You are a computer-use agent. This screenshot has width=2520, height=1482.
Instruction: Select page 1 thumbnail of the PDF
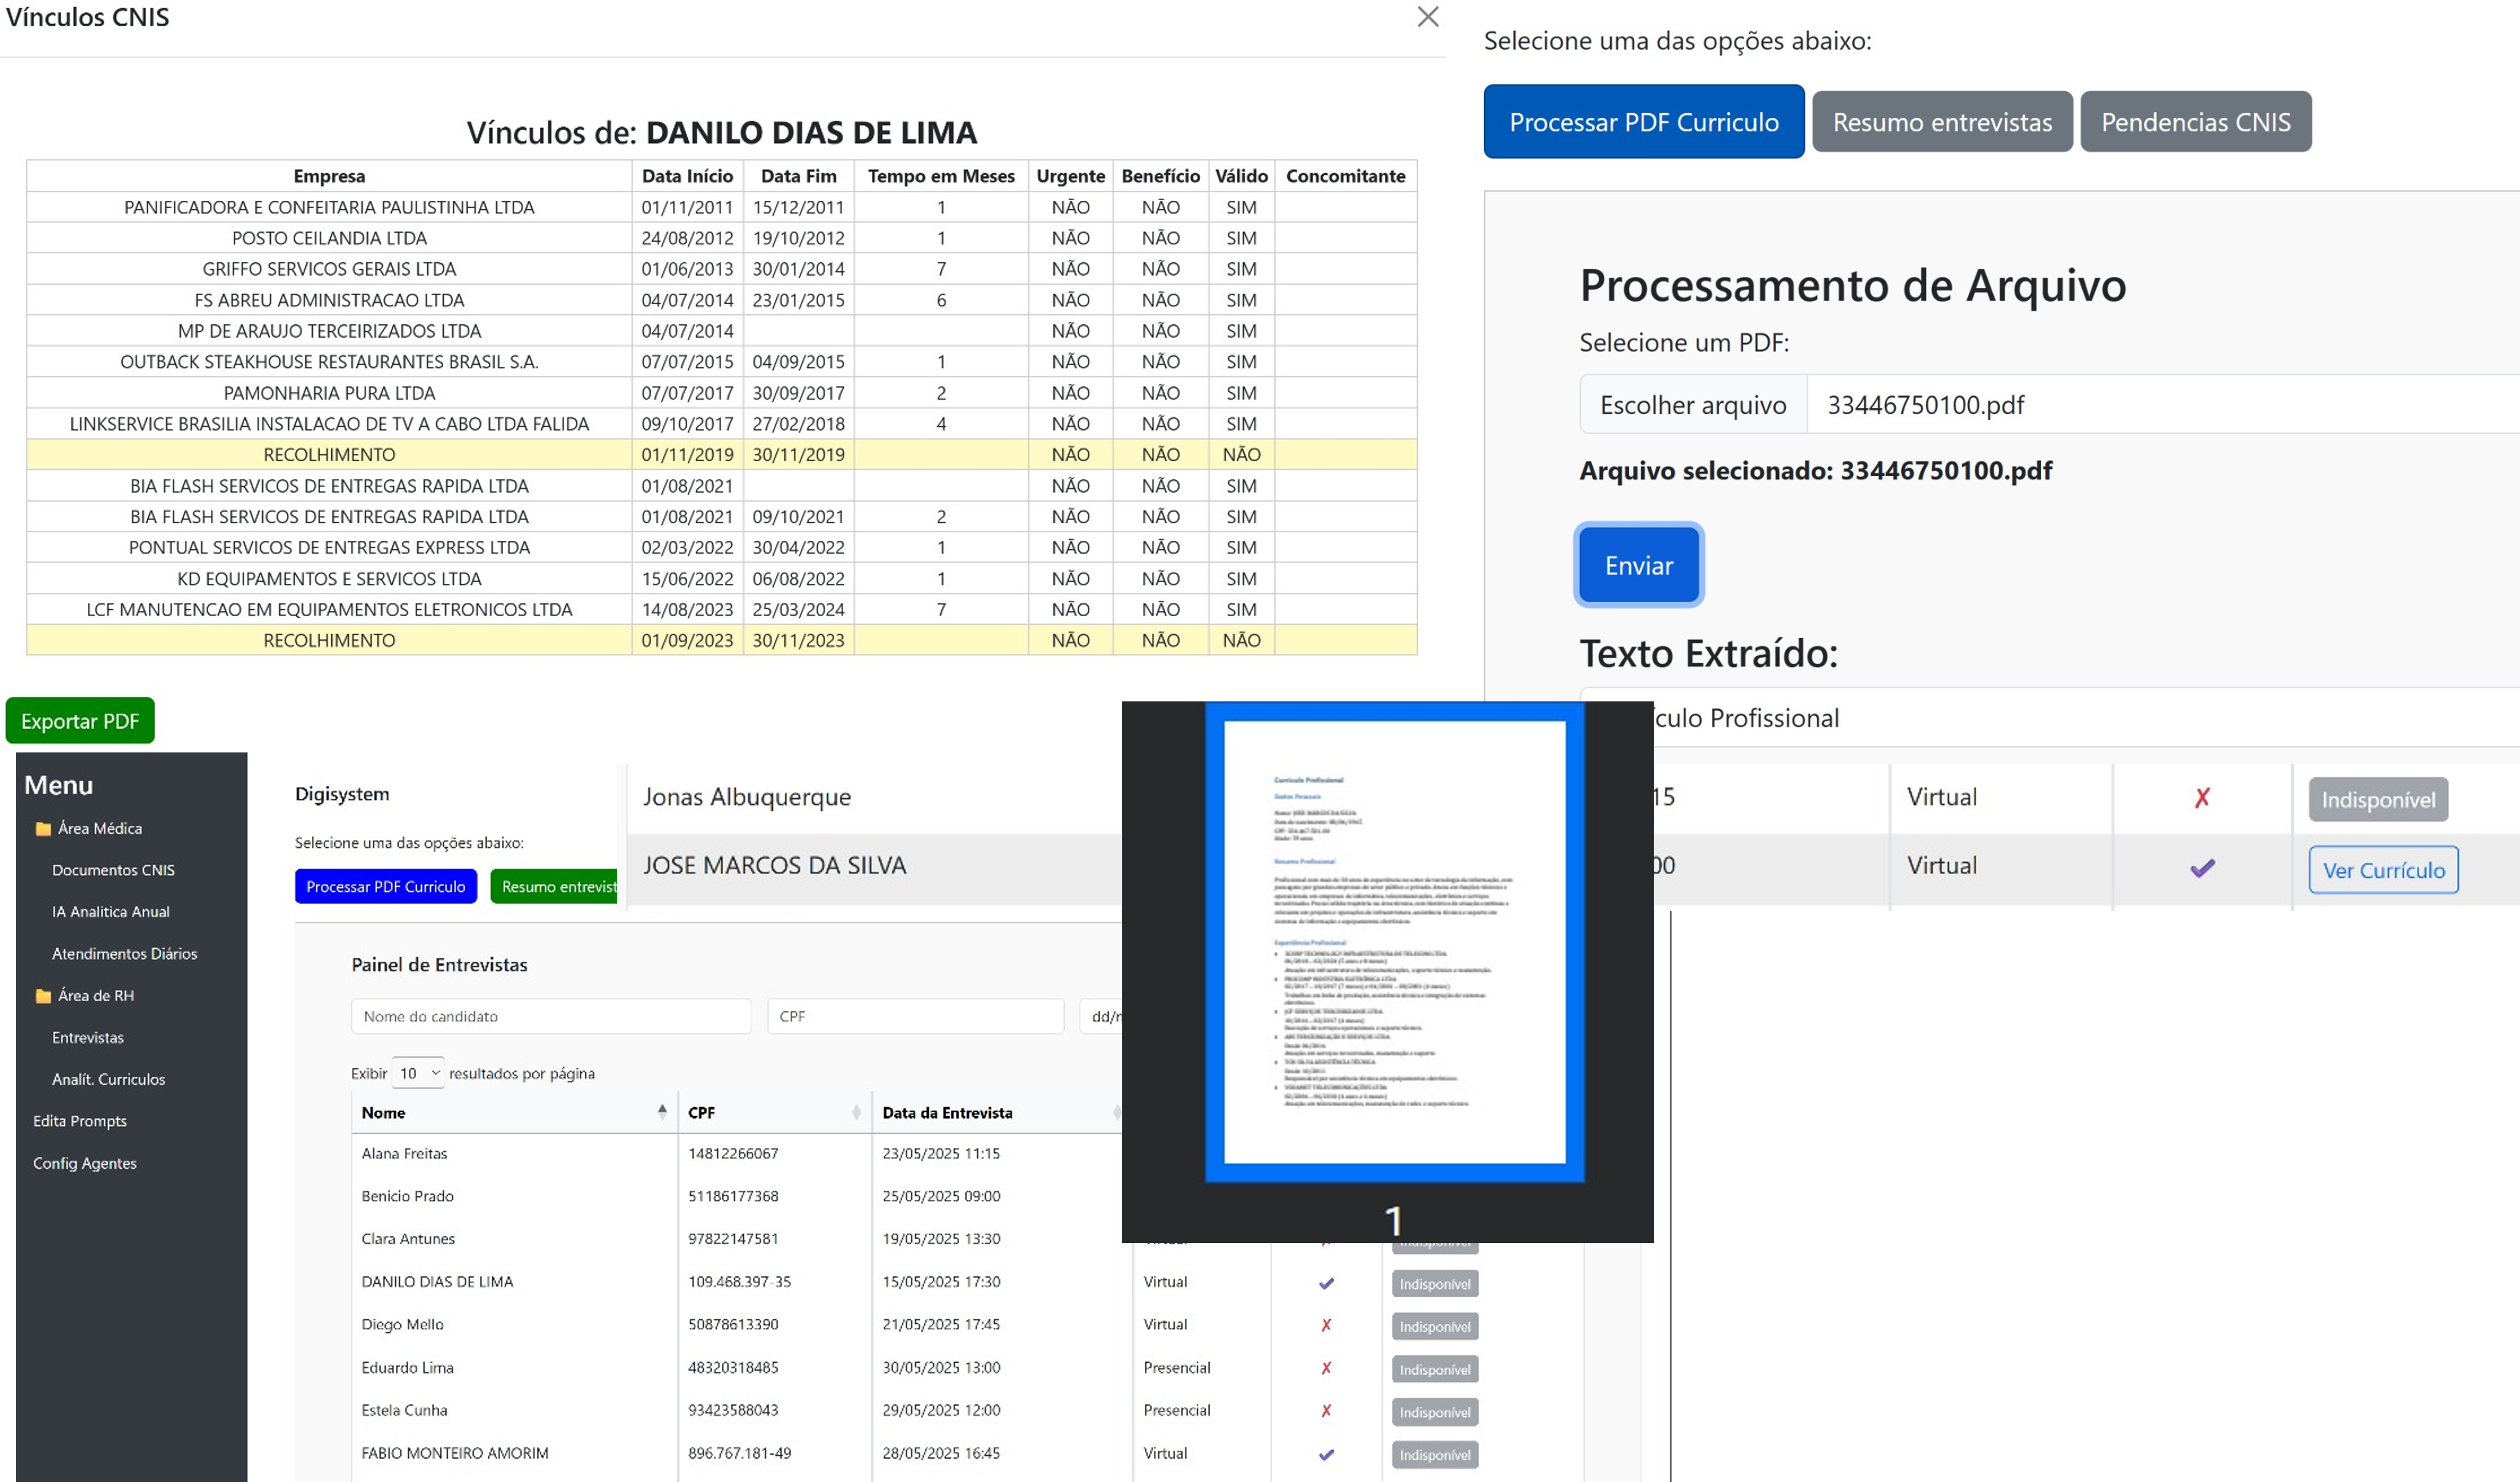1394,945
